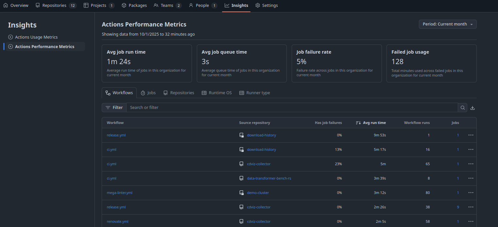Switch to the Workflows metrics tab
This screenshot has width=498, height=227.
pyautogui.click(x=119, y=93)
